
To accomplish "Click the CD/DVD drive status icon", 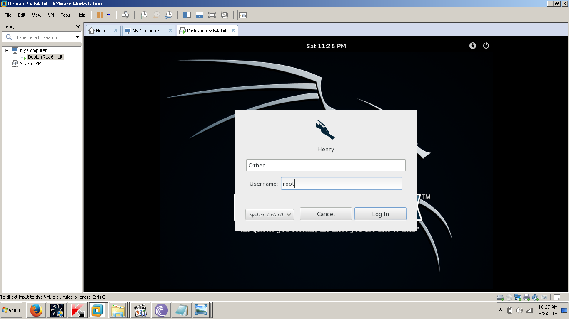I will (509, 297).
